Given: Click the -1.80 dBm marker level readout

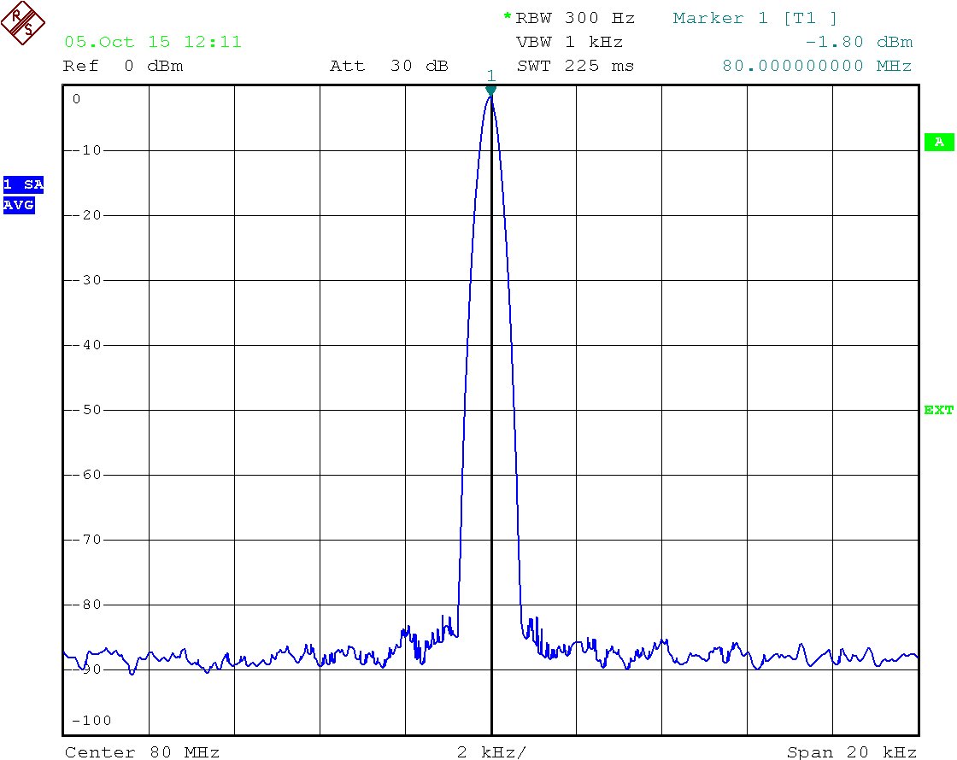Looking at the screenshot, I should [x=859, y=42].
